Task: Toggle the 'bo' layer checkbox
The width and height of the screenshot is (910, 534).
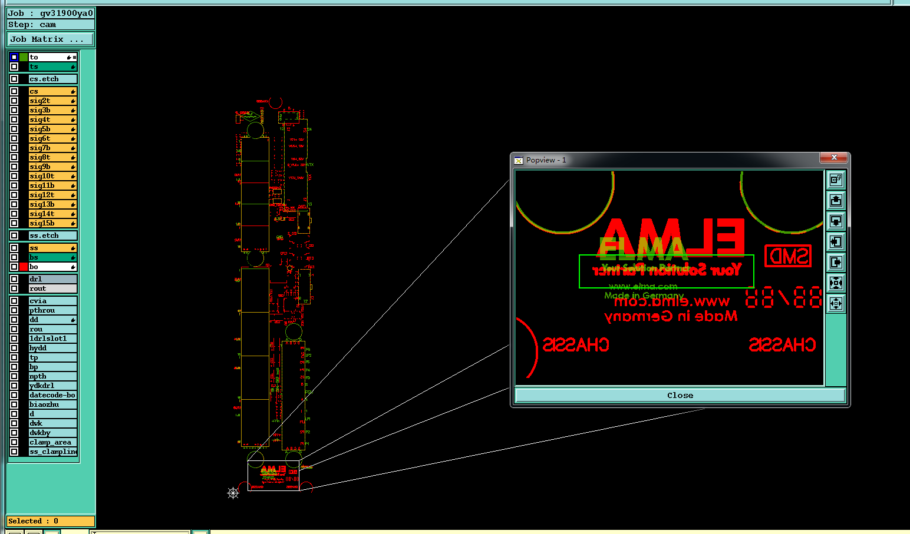Action: [14, 267]
